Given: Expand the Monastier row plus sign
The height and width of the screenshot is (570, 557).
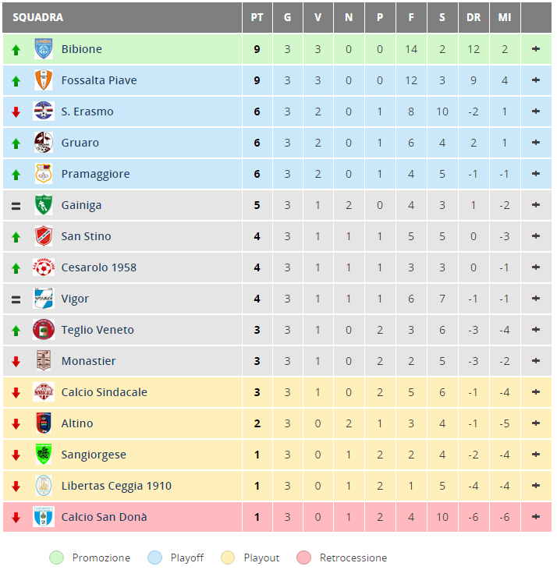Looking at the screenshot, I should pyautogui.click(x=536, y=360).
